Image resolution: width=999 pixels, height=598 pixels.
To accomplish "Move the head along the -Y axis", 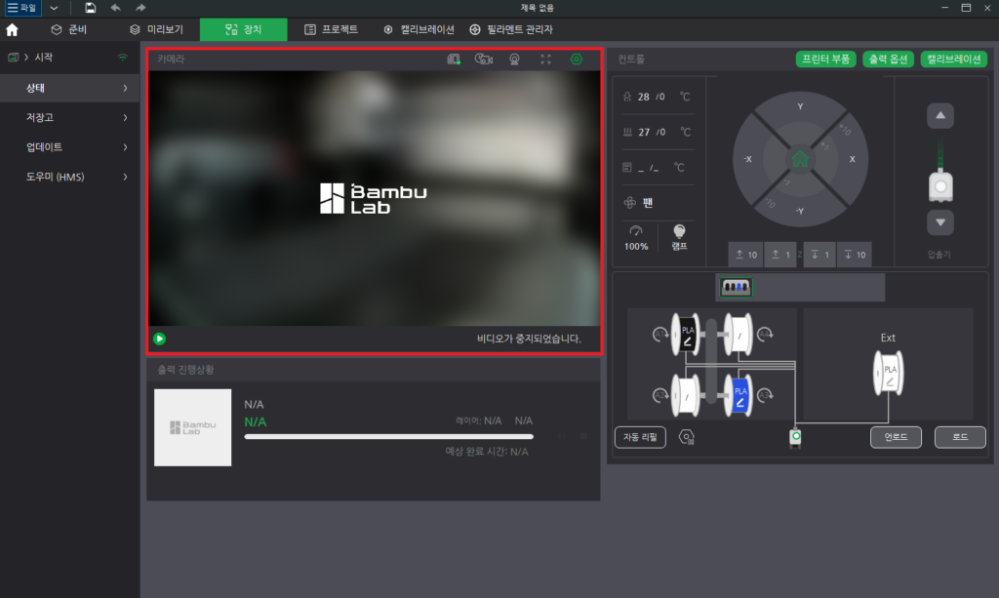I will [x=800, y=212].
